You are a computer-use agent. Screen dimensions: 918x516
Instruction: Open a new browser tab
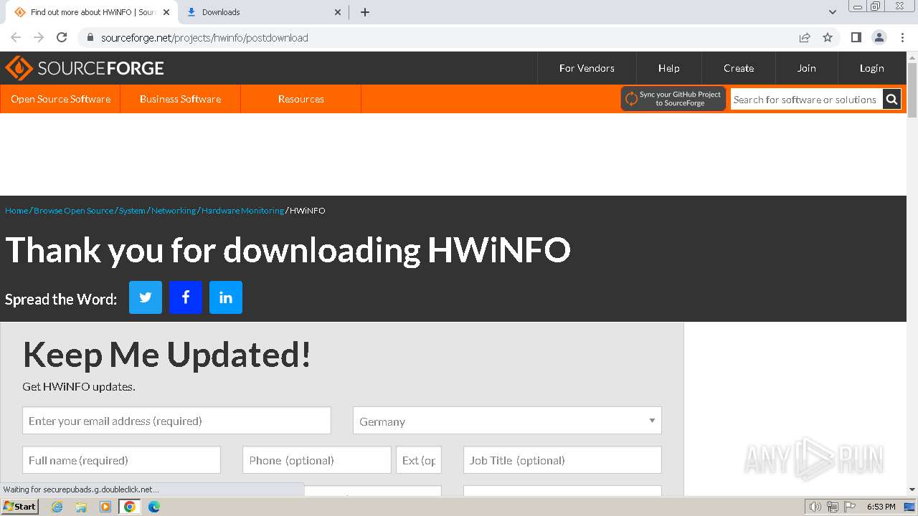pyautogui.click(x=365, y=12)
